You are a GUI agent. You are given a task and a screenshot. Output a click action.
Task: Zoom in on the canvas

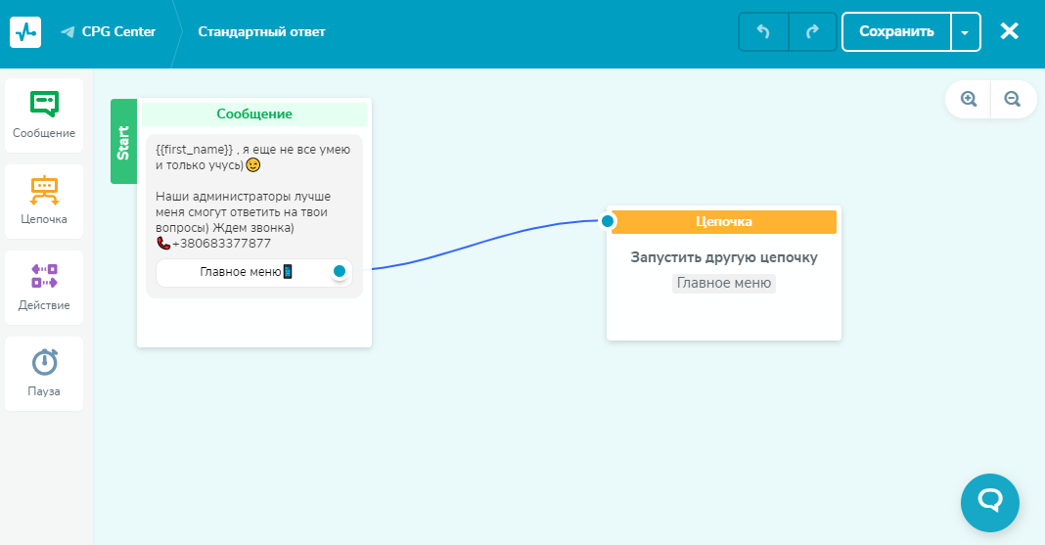point(969,99)
